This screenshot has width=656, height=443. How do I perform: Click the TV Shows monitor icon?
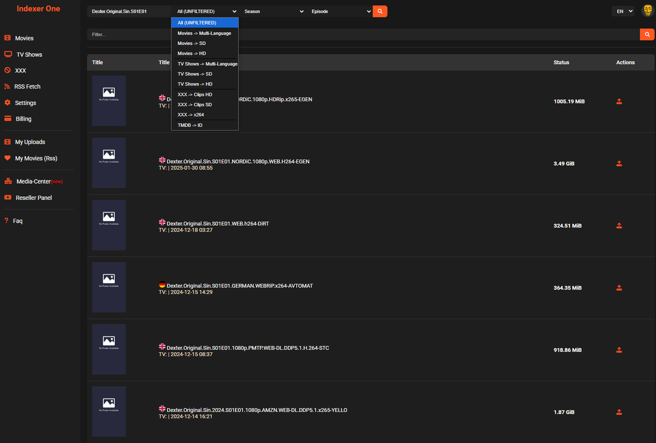pyautogui.click(x=8, y=54)
